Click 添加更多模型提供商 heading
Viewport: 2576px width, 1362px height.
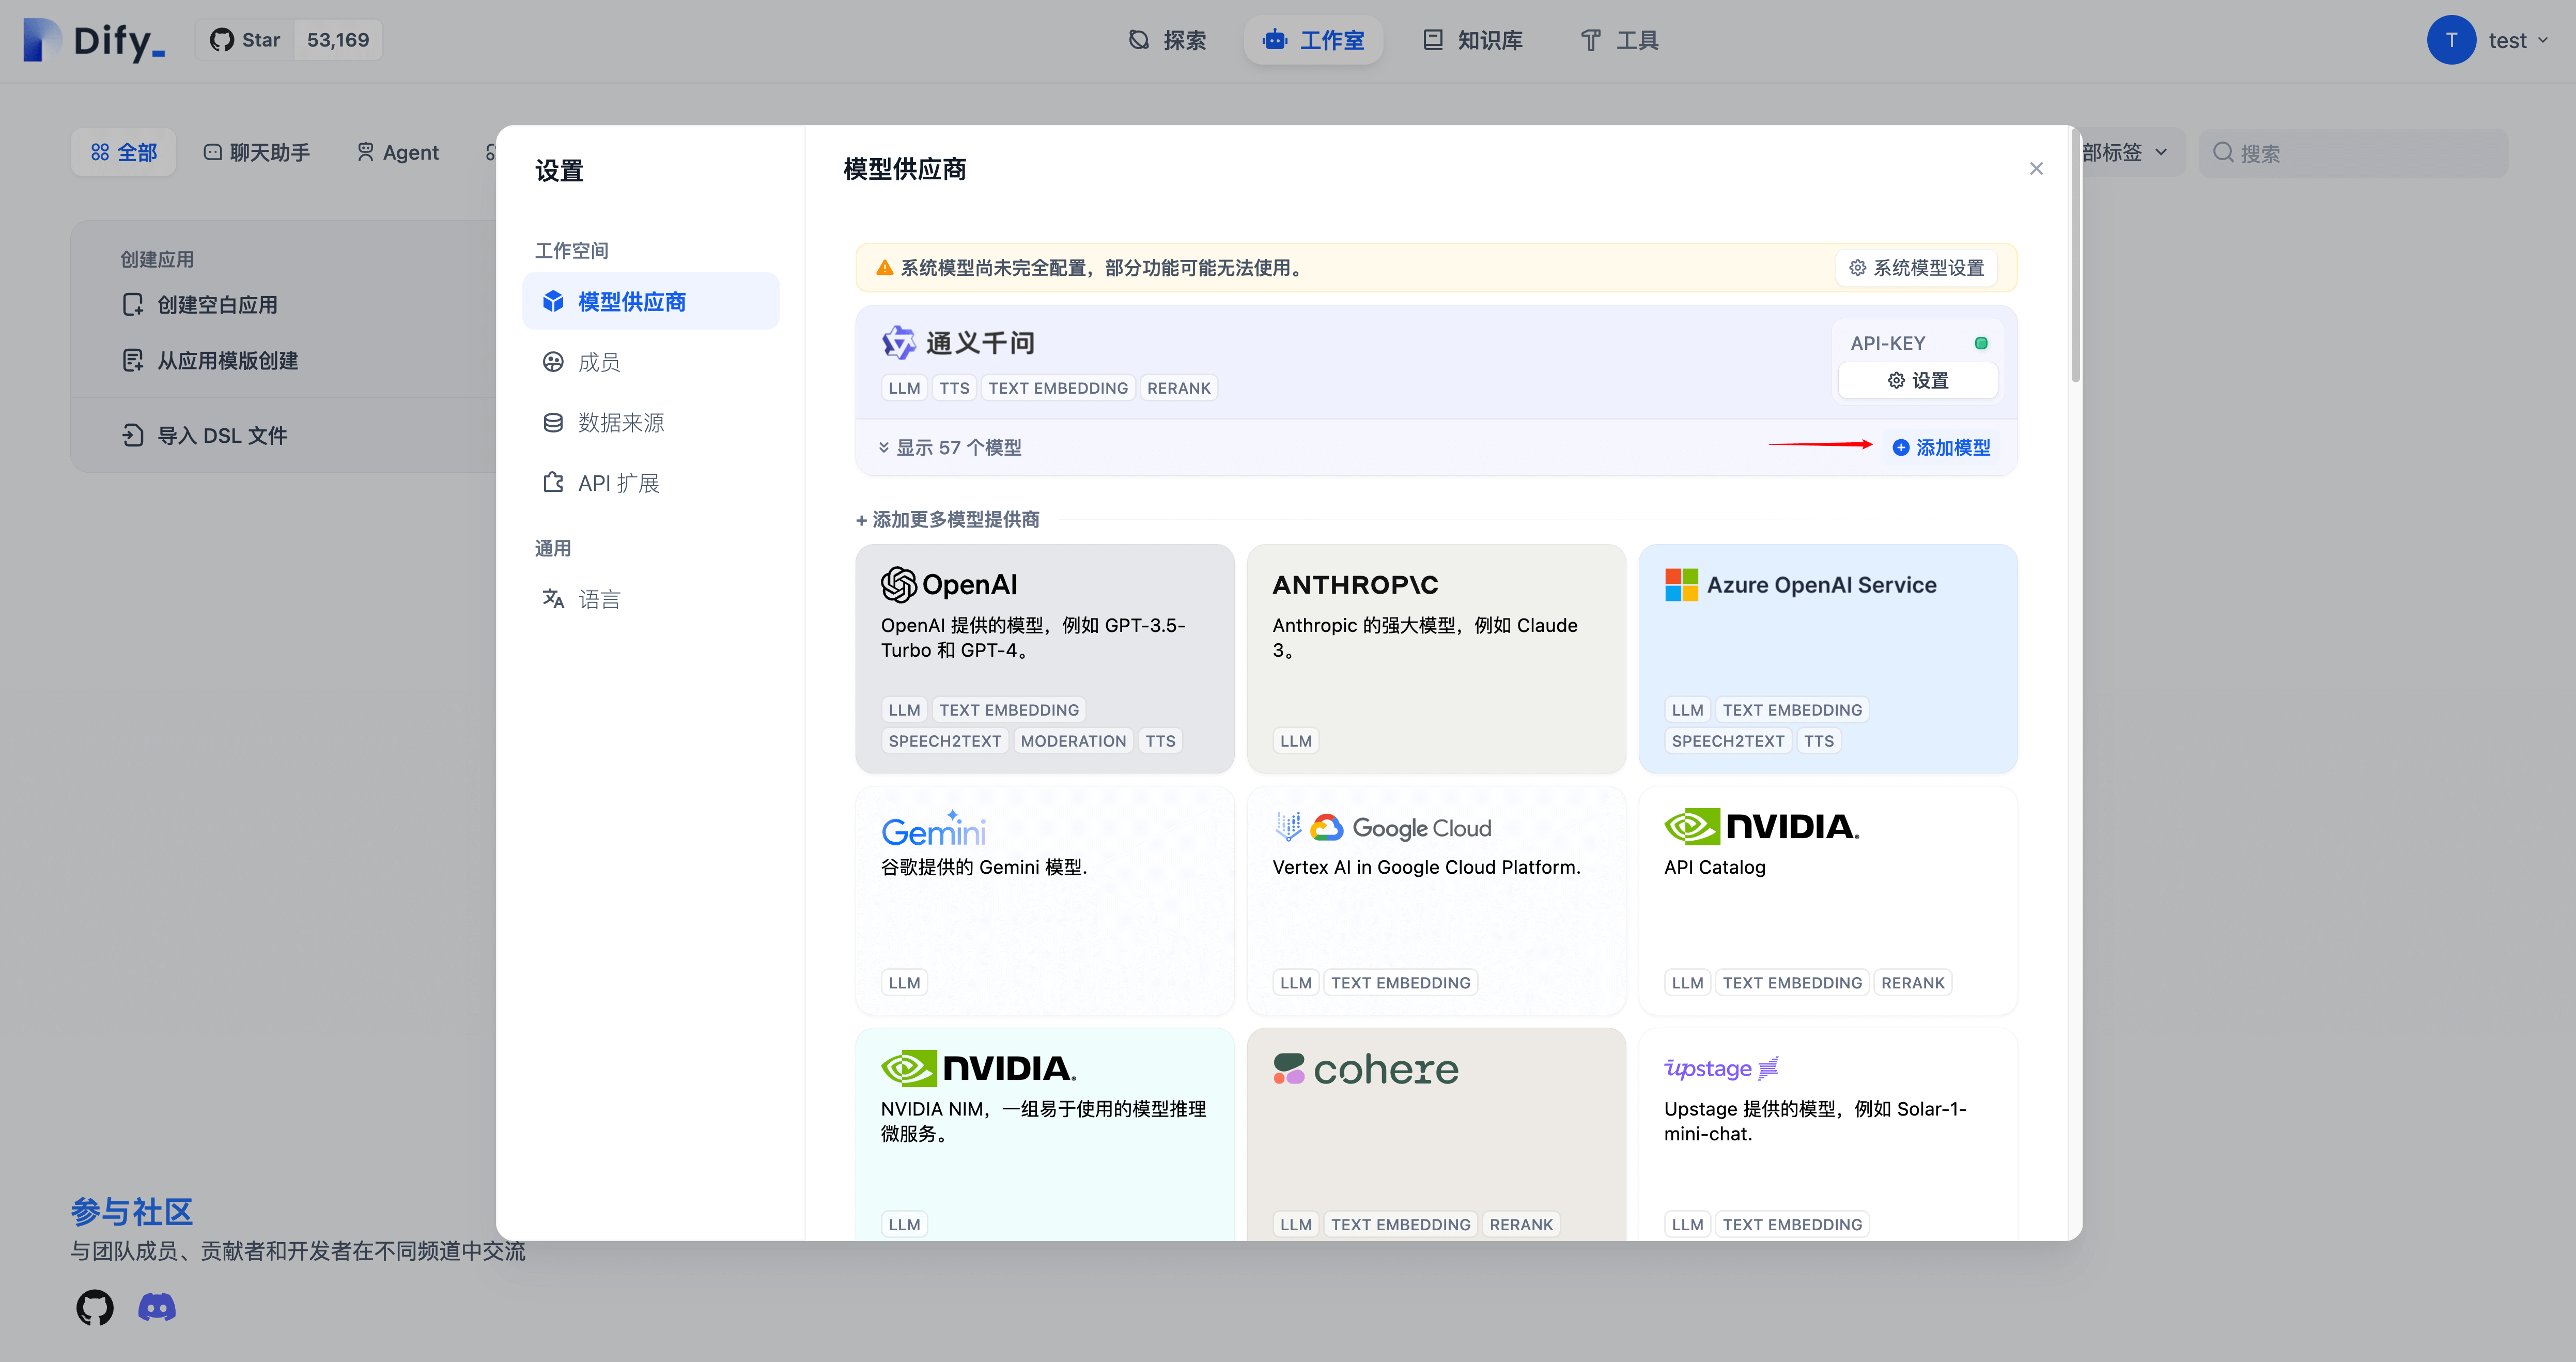pos(947,519)
